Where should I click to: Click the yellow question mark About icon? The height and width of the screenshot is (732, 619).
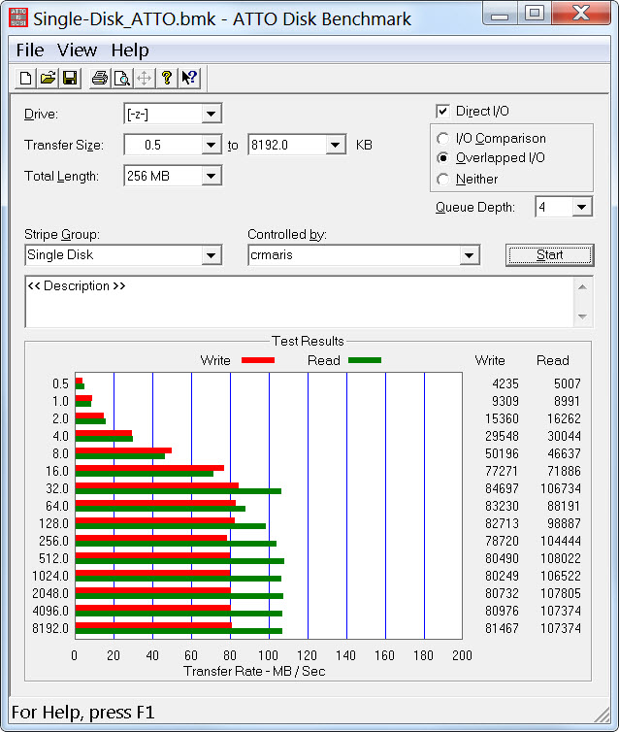[167, 79]
